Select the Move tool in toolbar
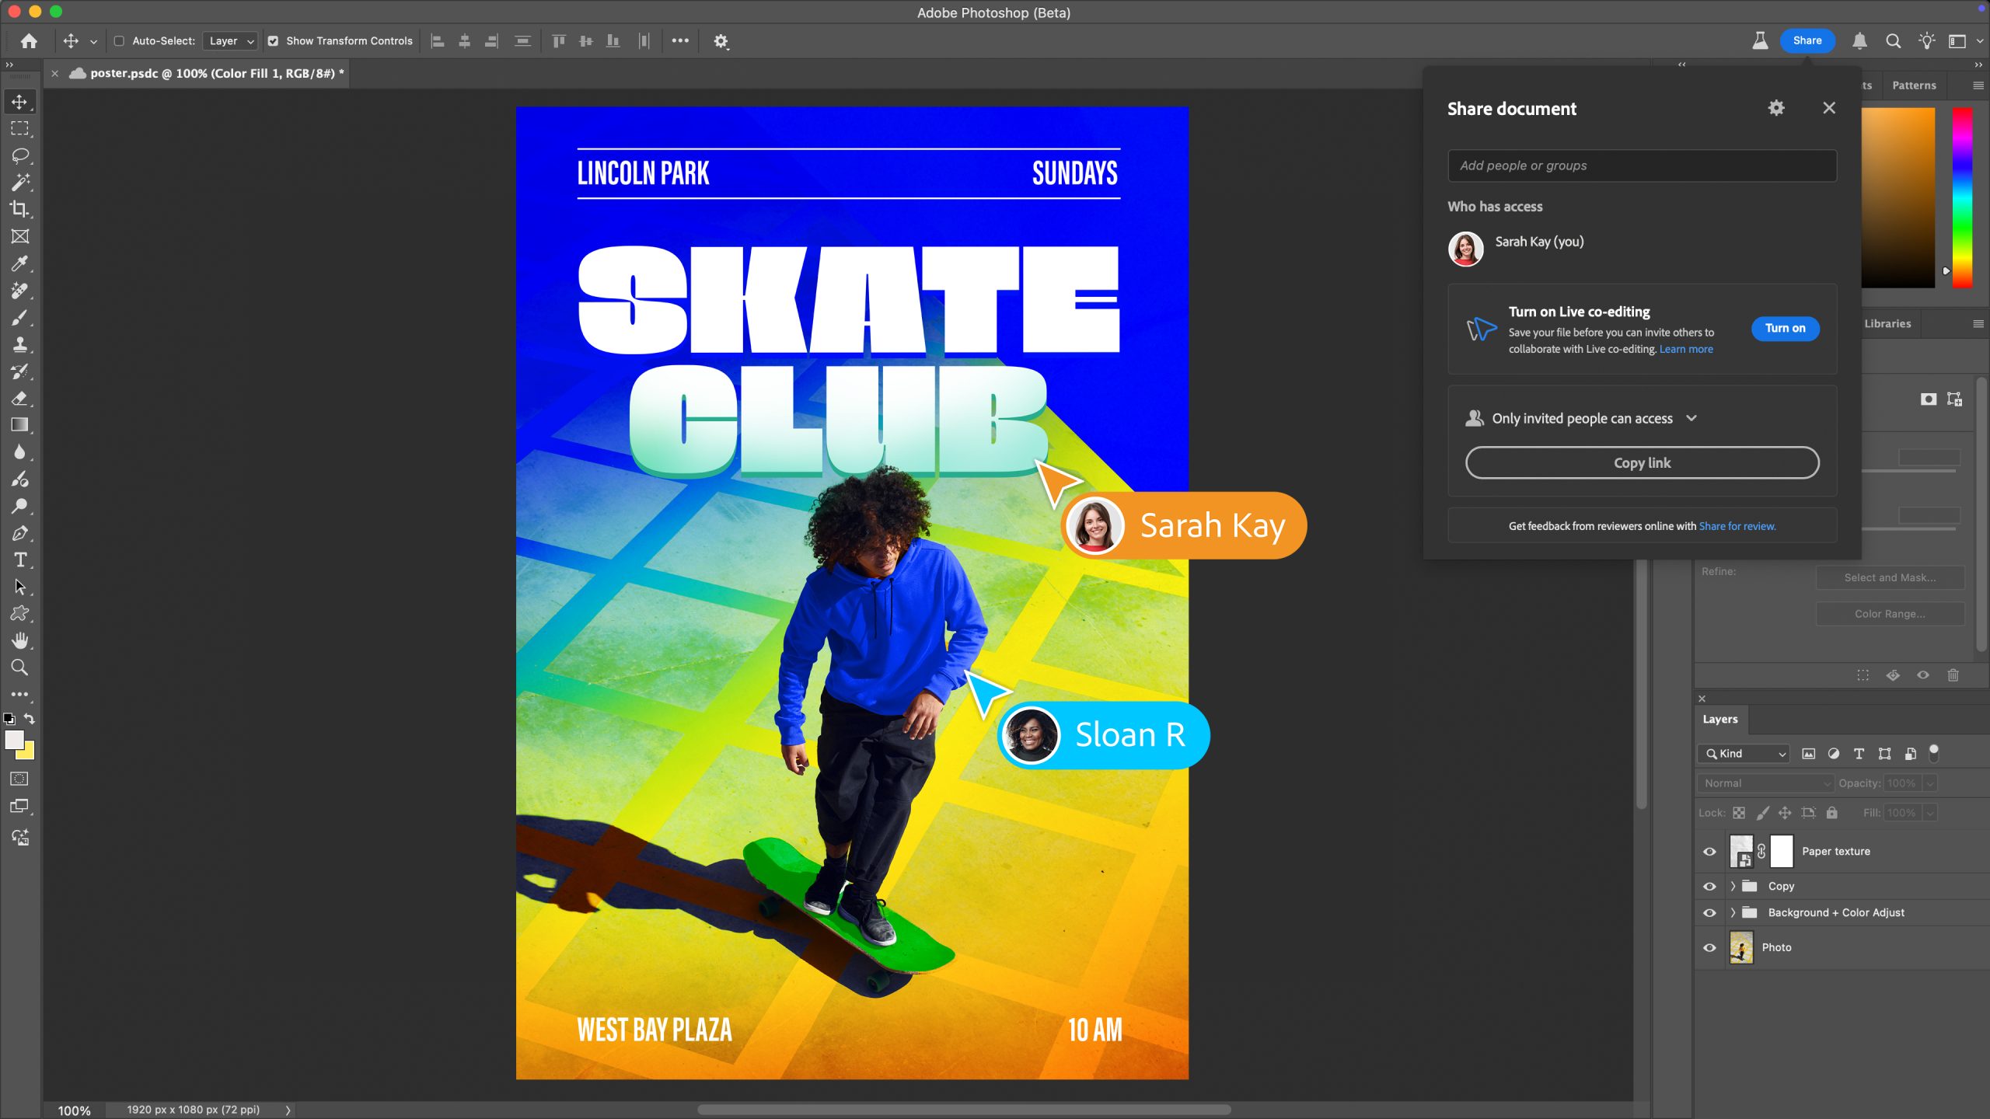The height and width of the screenshot is (1119, 1990). tap(19, 103)
